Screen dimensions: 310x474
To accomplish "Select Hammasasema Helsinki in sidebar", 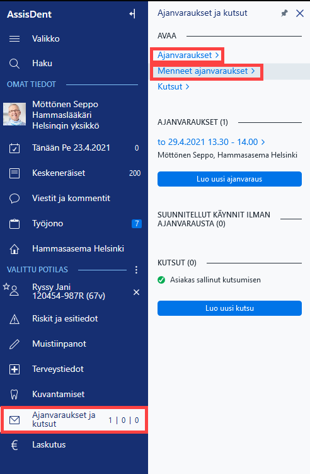I will [78, 249].
